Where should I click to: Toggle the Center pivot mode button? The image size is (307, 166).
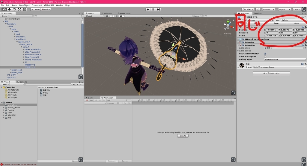coord(35,9)
